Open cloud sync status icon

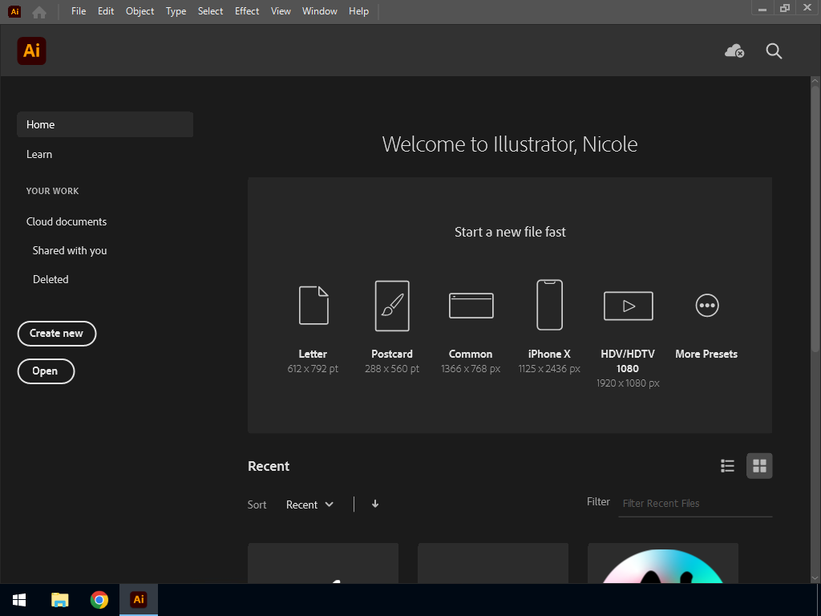pos(734,51)
